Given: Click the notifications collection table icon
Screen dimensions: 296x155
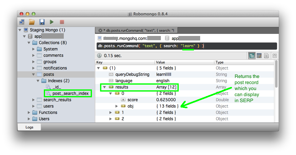Looking at the screenshot, I should coord(39,68).
